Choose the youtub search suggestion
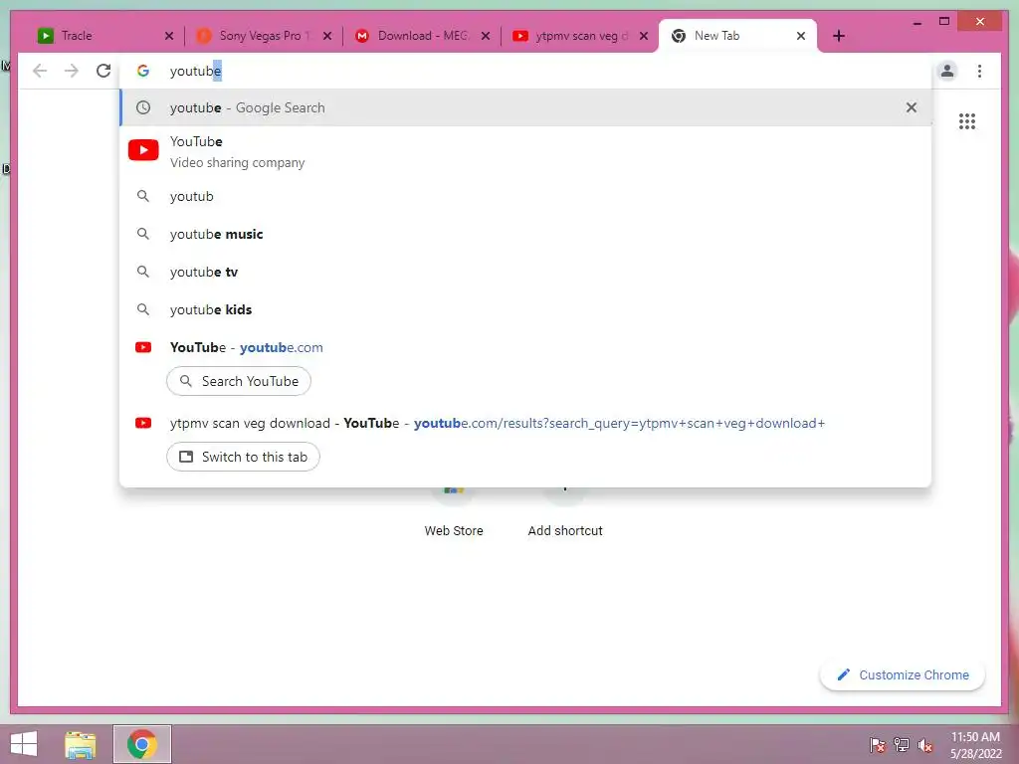Viewport: 1019px width, 764px height. tap(525, 196)
